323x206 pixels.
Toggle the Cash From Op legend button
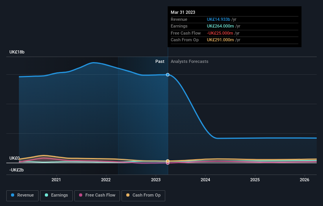(x=143, y=195)
